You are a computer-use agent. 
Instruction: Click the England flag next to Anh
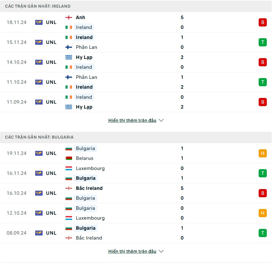click(x=69, y=17)
